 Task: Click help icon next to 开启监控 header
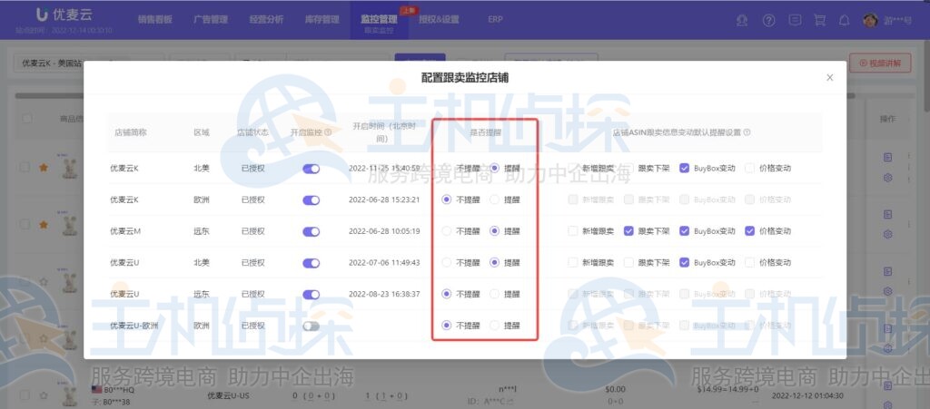(x=328, y=132)
